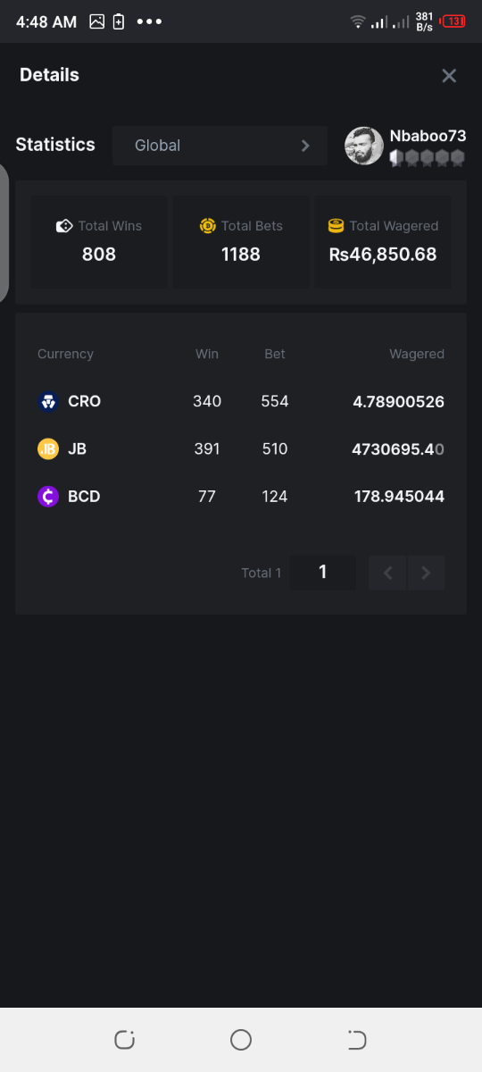Tap the medal rank icons under username
This screenshot has width=482, height=1072.
(x=428, y=158)
